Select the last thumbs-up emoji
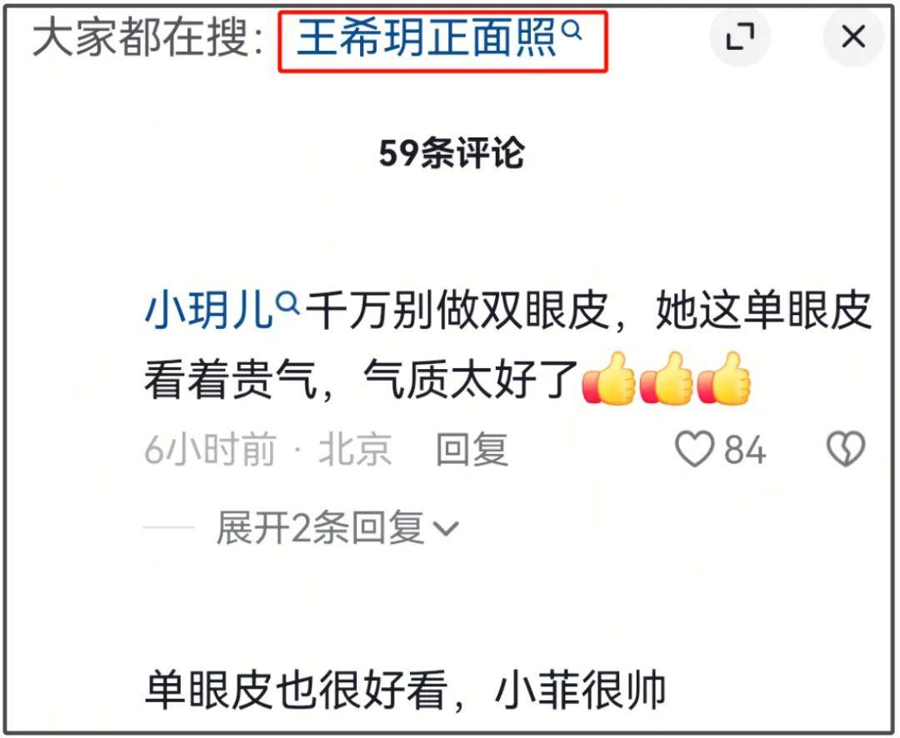The width and height of the screenshot is (900, 738). point(724,380)
